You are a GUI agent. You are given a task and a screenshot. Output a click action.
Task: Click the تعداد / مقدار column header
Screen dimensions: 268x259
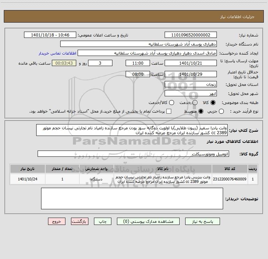point(62,169)
